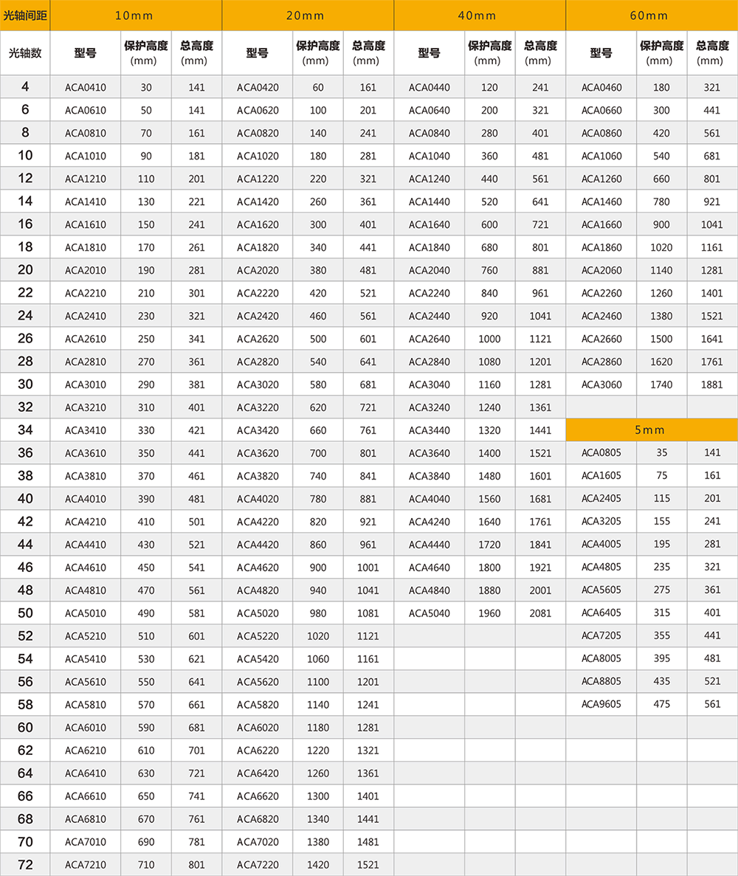Screen dimensions: 738x876
Task: Click model ACA3610
Action: (86, 453)
